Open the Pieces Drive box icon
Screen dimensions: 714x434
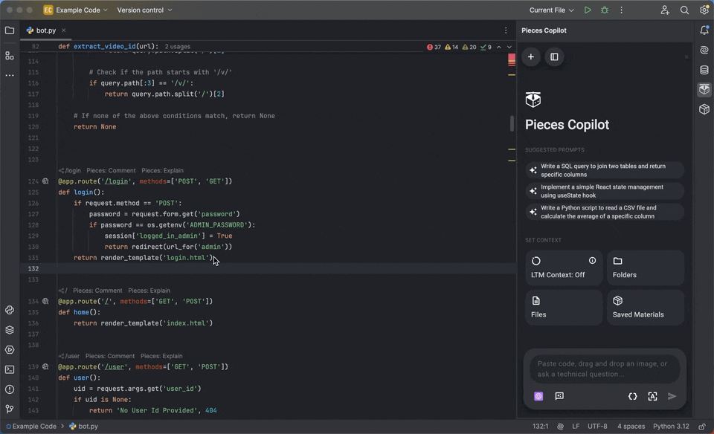(704, 109)
